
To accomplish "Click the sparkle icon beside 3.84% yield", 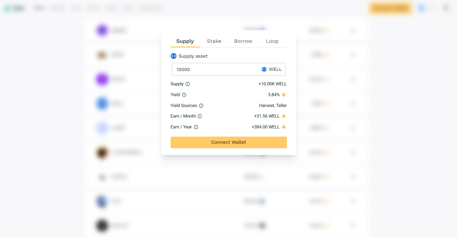I will pos(284,95).
